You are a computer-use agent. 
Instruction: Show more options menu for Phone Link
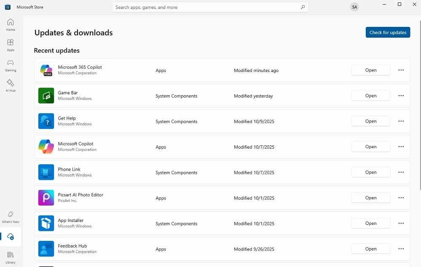[x=401, y=172]
